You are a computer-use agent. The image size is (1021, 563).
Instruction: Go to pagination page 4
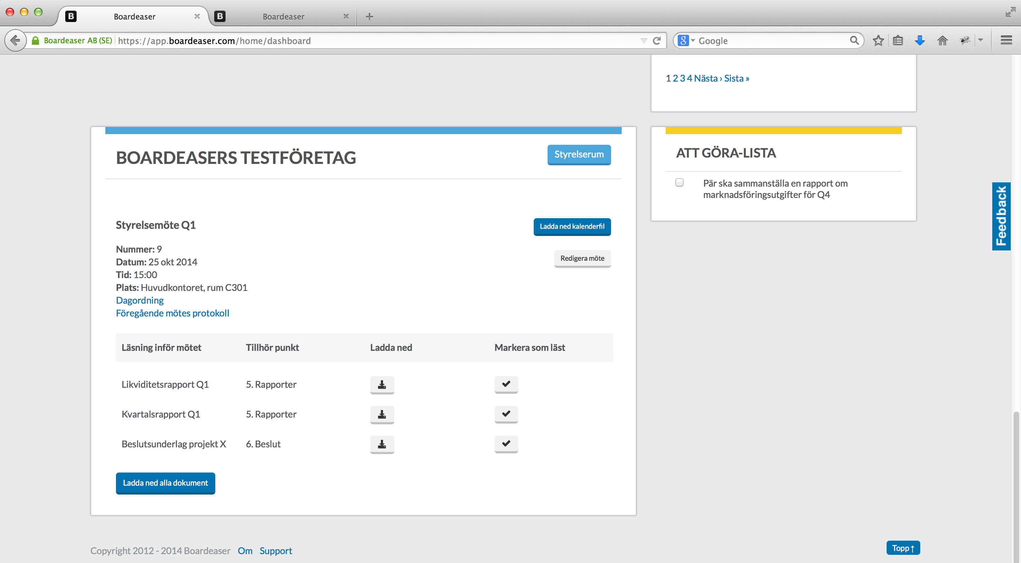pos(690,78)
